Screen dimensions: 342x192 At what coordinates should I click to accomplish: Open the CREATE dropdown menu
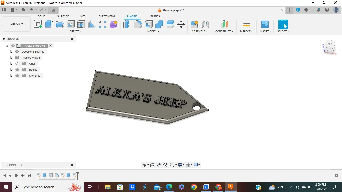coord(76,31)
